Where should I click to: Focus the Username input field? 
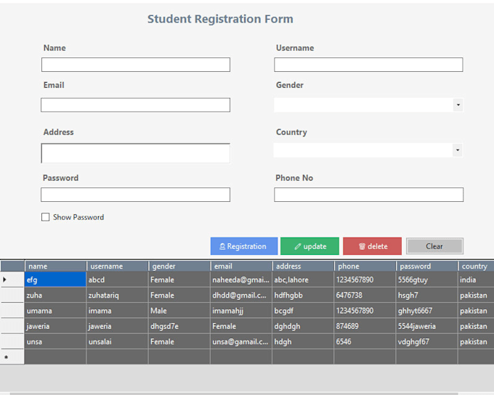pos(368,65)
